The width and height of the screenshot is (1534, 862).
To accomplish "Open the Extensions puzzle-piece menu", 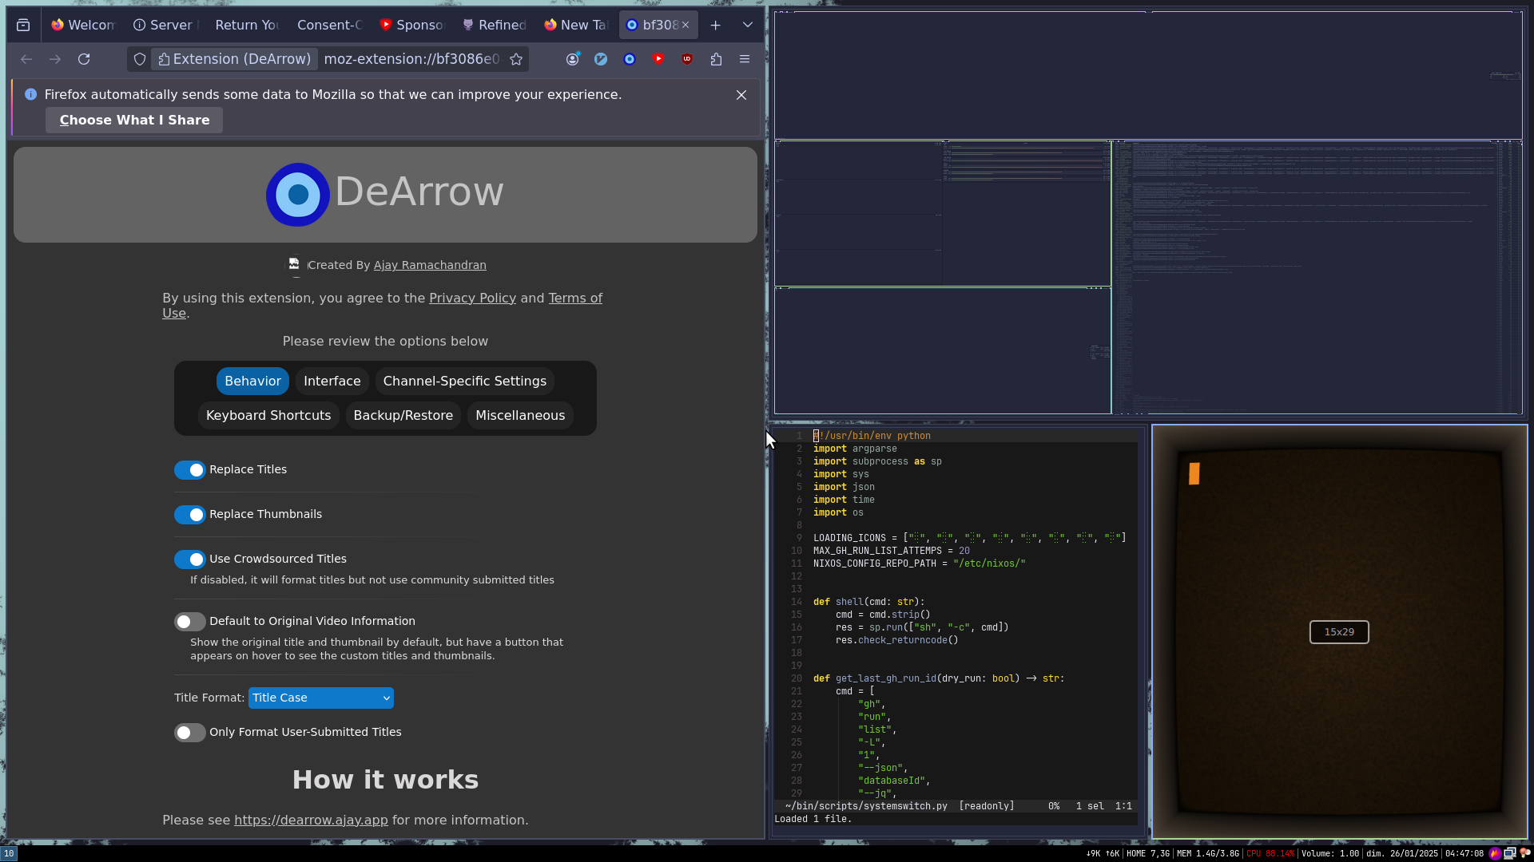I will coord(716,59).
